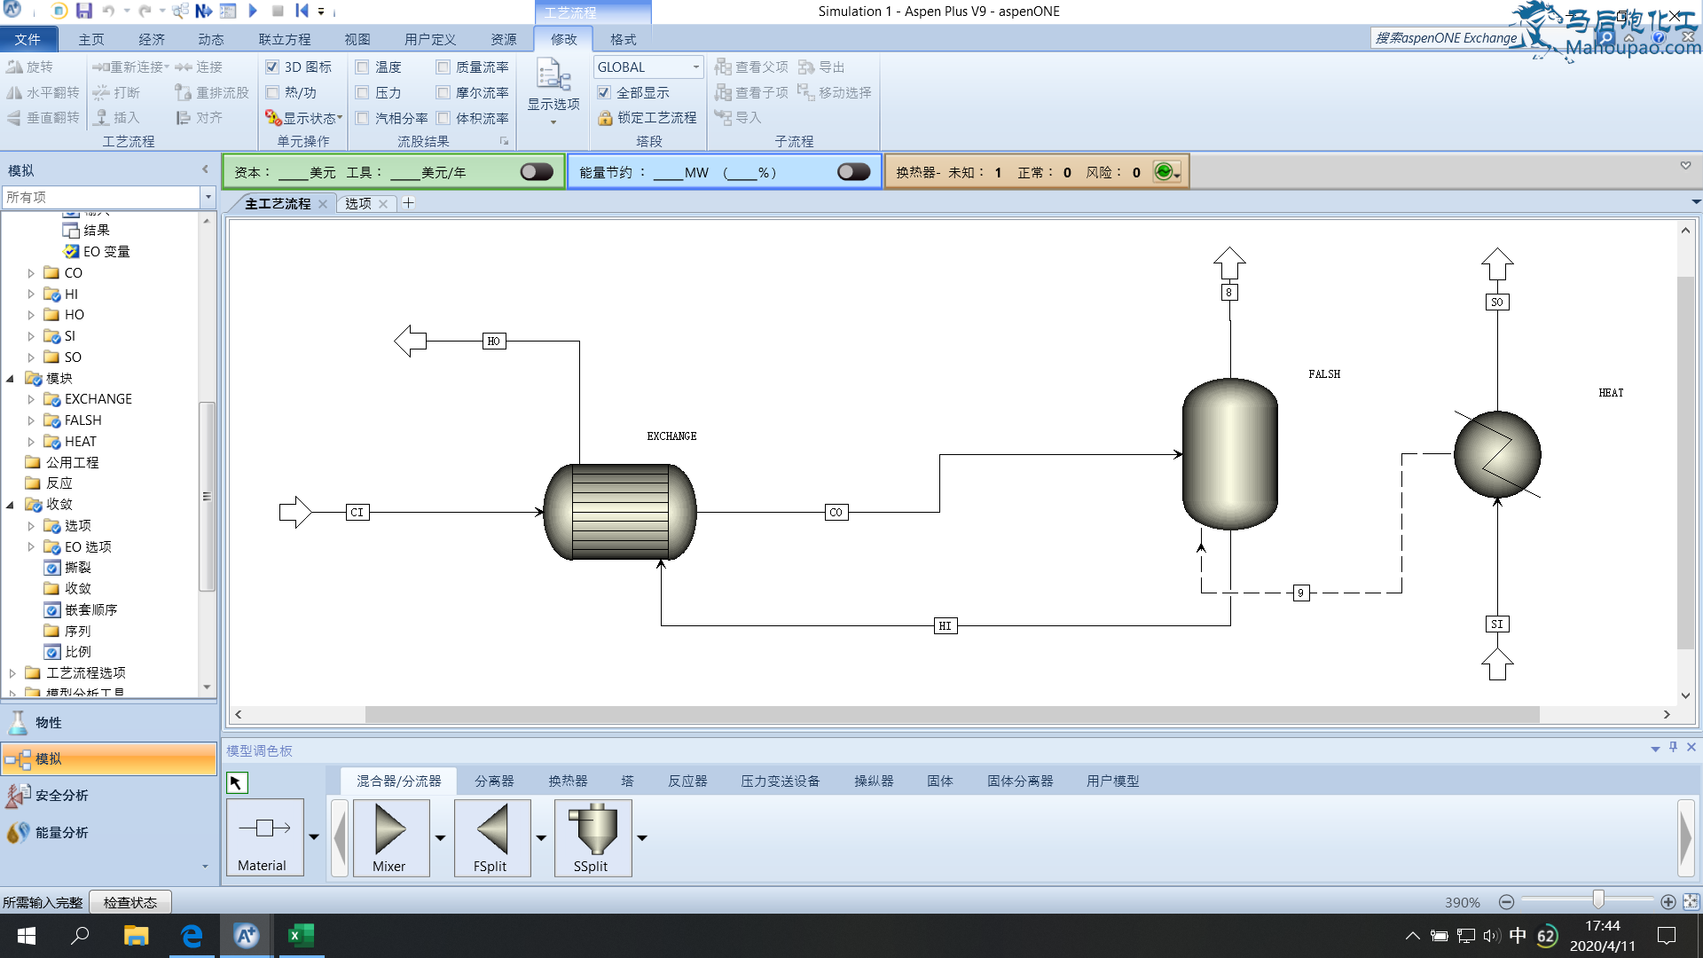Viewport: 1703px width, 958px height.
Task: Click the Lock Flowsheet (锁定工艺流程) icon
Action: coord(605,118)
